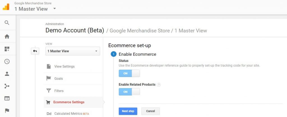Toggle Ecommerce Status switch off
This screenshot has width=287, height=117.
tap(129, 73)
